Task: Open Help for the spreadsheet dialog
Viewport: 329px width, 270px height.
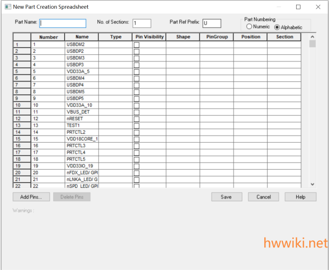Action: (300, 196)
